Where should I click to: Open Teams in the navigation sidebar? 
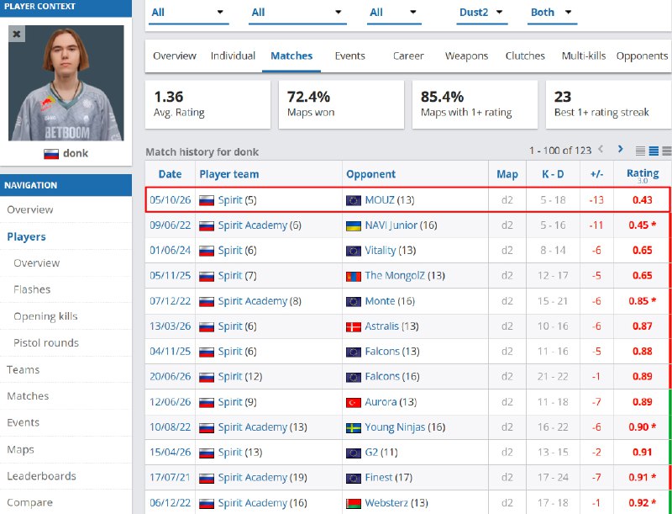point(24,369)
